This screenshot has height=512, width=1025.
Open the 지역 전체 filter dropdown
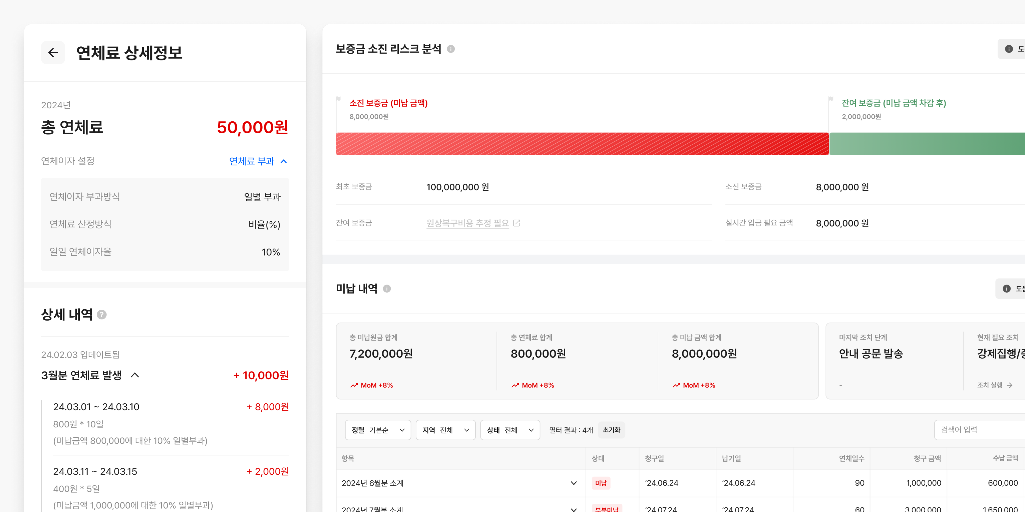[445, 430]
